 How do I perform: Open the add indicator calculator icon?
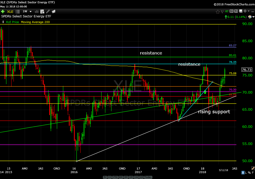(42, 12)
